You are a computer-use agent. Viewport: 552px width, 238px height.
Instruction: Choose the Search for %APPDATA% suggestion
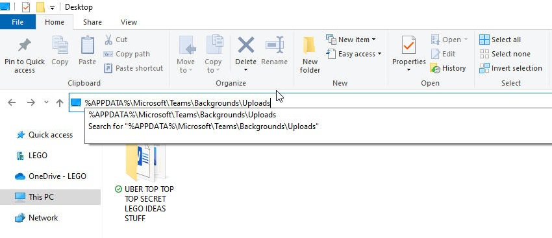(203, 126)
